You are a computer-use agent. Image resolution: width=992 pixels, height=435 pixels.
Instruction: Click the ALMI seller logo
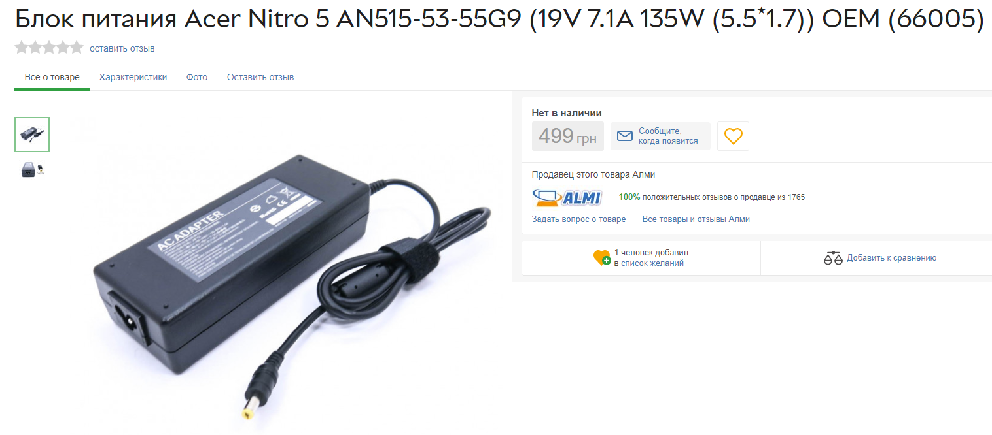pos(567,197)
